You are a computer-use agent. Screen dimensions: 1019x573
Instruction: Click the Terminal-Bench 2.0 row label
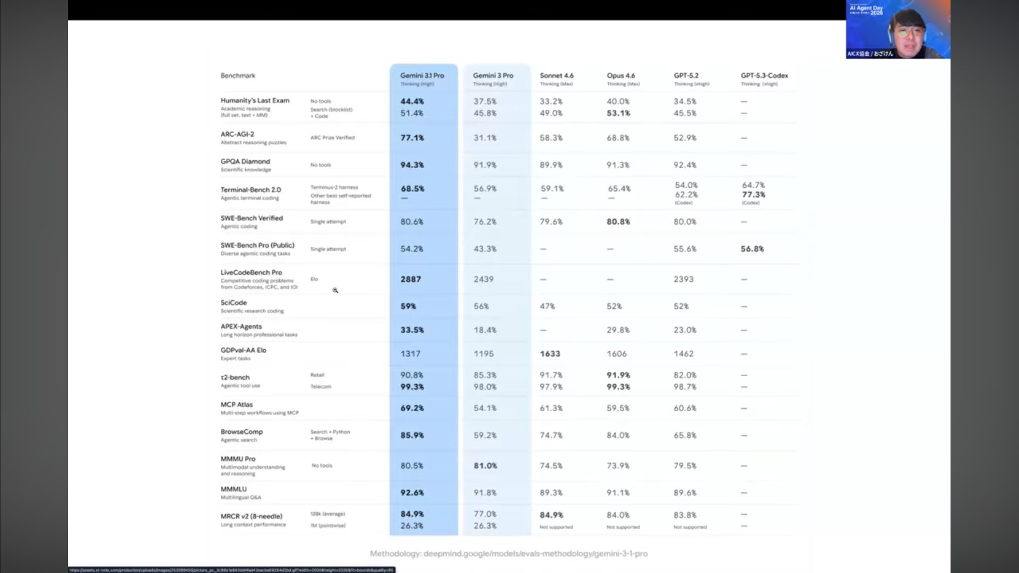coord(251,189)
